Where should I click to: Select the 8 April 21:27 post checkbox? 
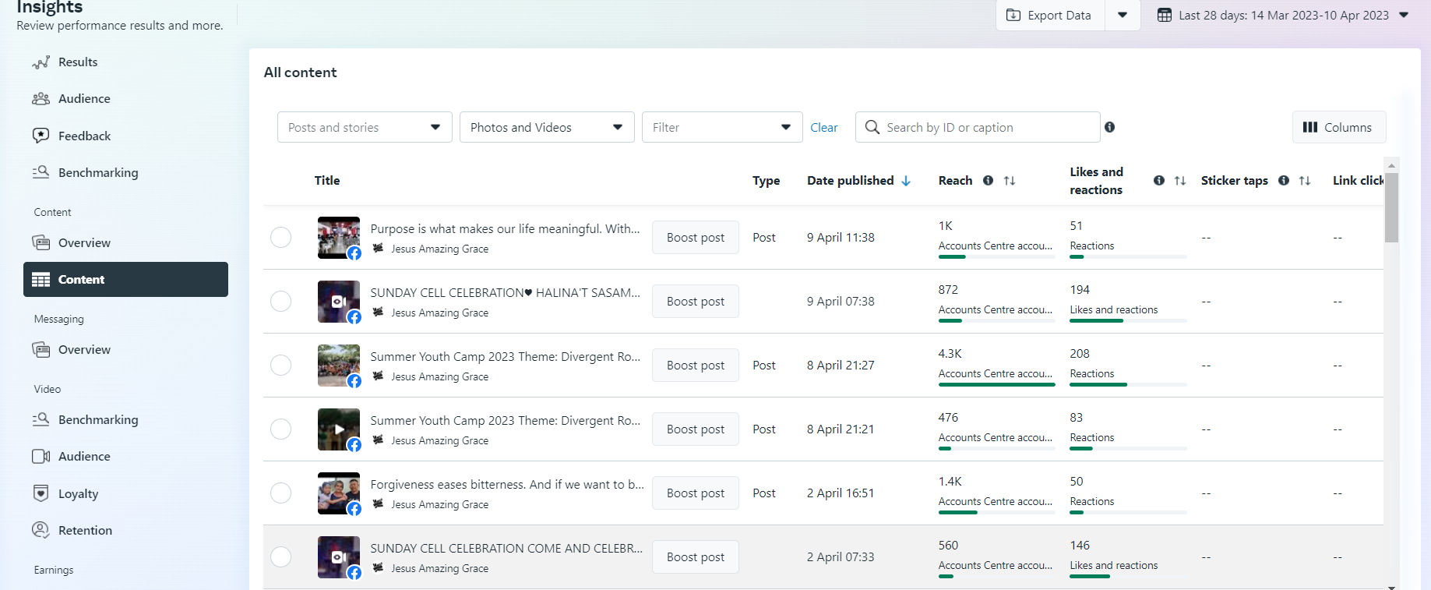[280, 365]
